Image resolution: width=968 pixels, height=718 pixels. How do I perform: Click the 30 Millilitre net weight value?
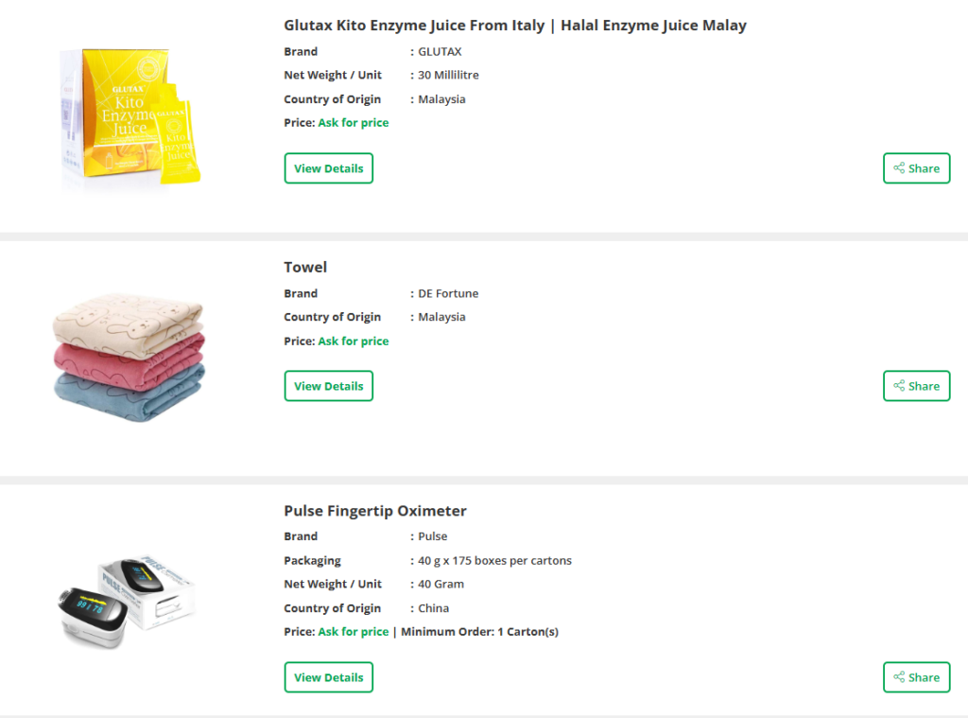[x=448, y=76]
